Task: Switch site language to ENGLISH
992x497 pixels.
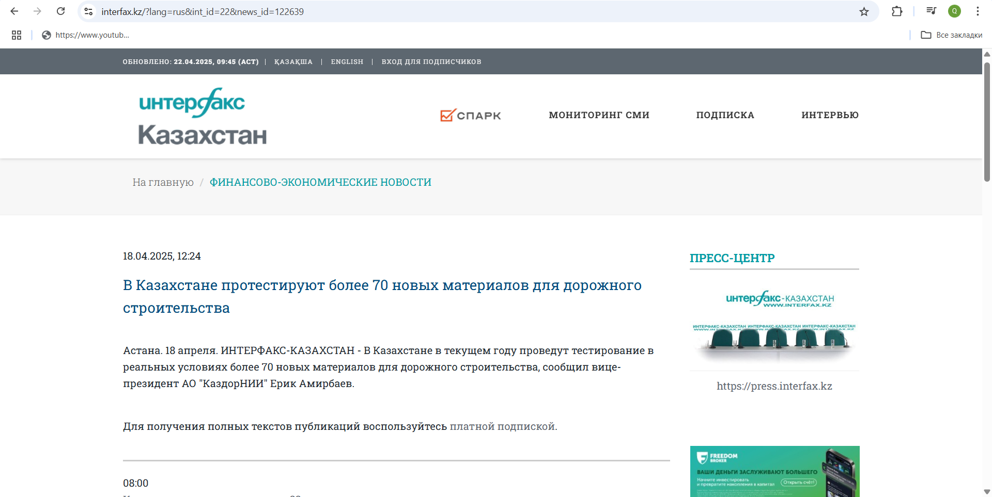Action: 347,62
